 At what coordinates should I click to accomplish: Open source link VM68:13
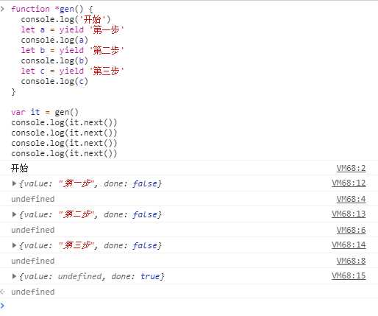(x=349, y=214)
